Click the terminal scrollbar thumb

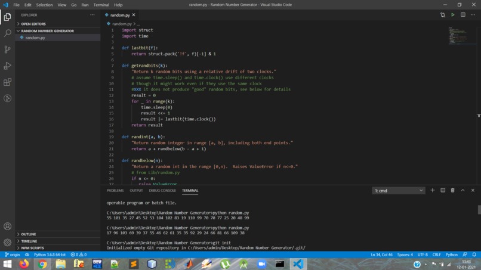point(479,210)
